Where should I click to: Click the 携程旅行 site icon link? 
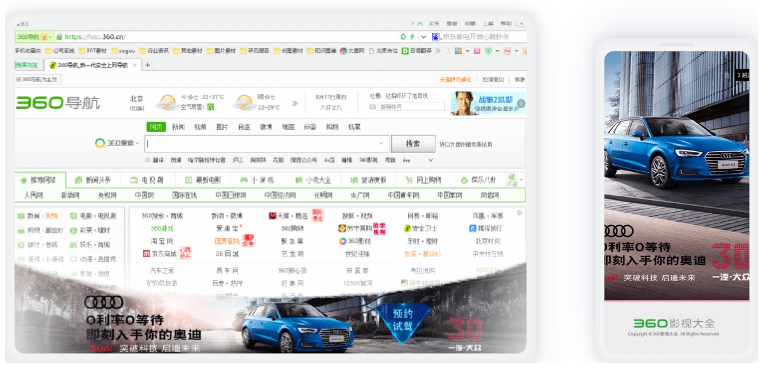click(473, 228)
